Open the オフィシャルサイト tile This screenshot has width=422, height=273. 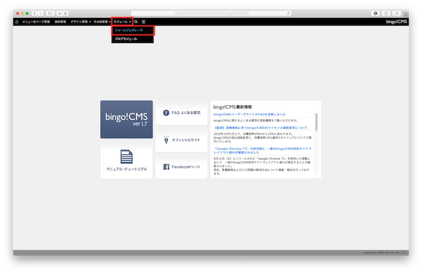click(181, 140)
